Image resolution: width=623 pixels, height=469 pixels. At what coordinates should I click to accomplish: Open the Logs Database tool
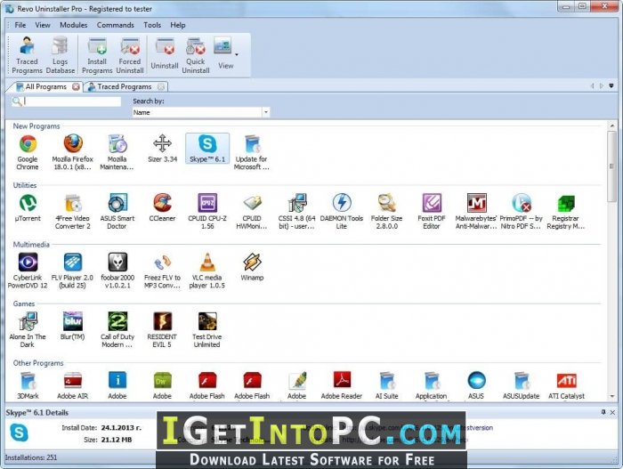coord(60,55)
